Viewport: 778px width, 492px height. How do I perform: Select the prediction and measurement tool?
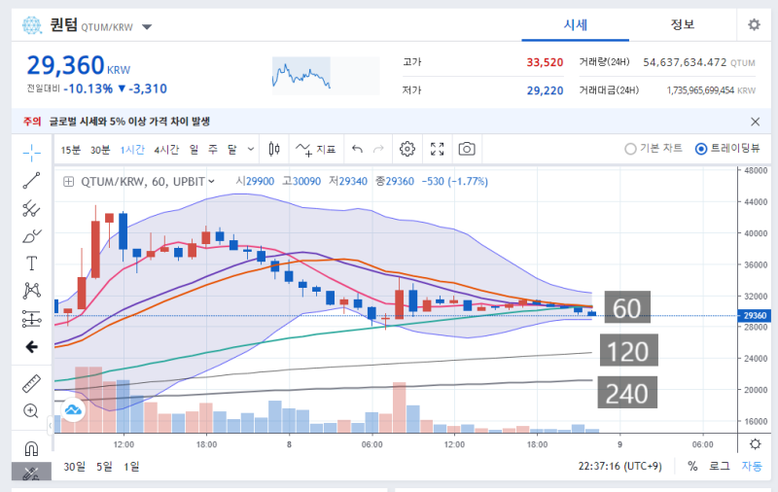tap(32, 319)
